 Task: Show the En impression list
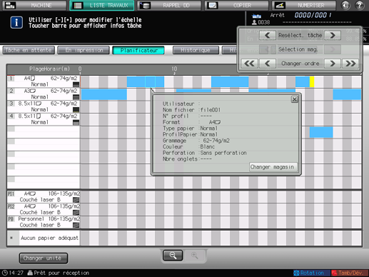point(84,50)
